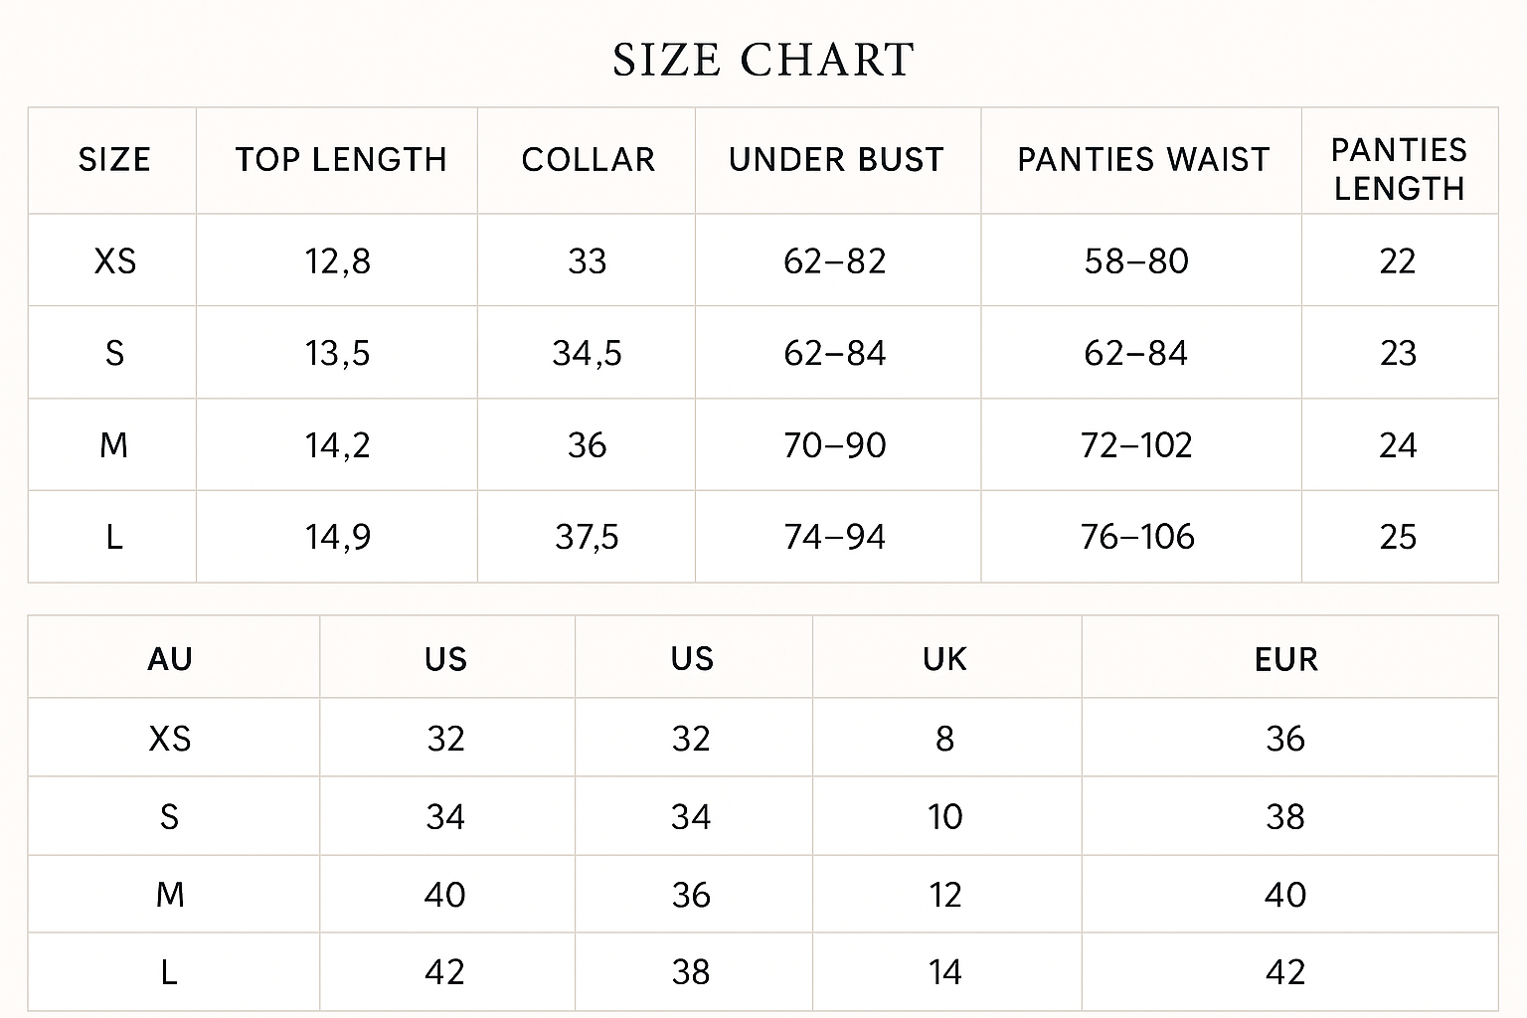
Task: Click the COLLAR column header
Action: click(589, 160)
